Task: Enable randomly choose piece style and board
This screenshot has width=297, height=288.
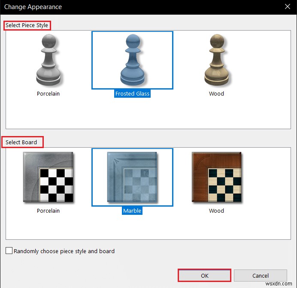Action: (x=9, y=251)
